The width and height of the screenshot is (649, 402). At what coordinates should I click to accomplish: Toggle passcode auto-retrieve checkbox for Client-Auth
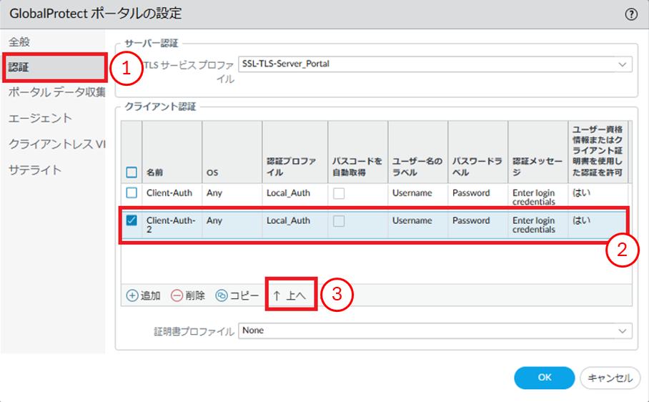point(339,193)
